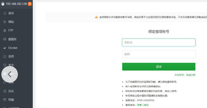Click the yellow notice banner text
The height and width of the screenshot is (108, 207).
153,17
